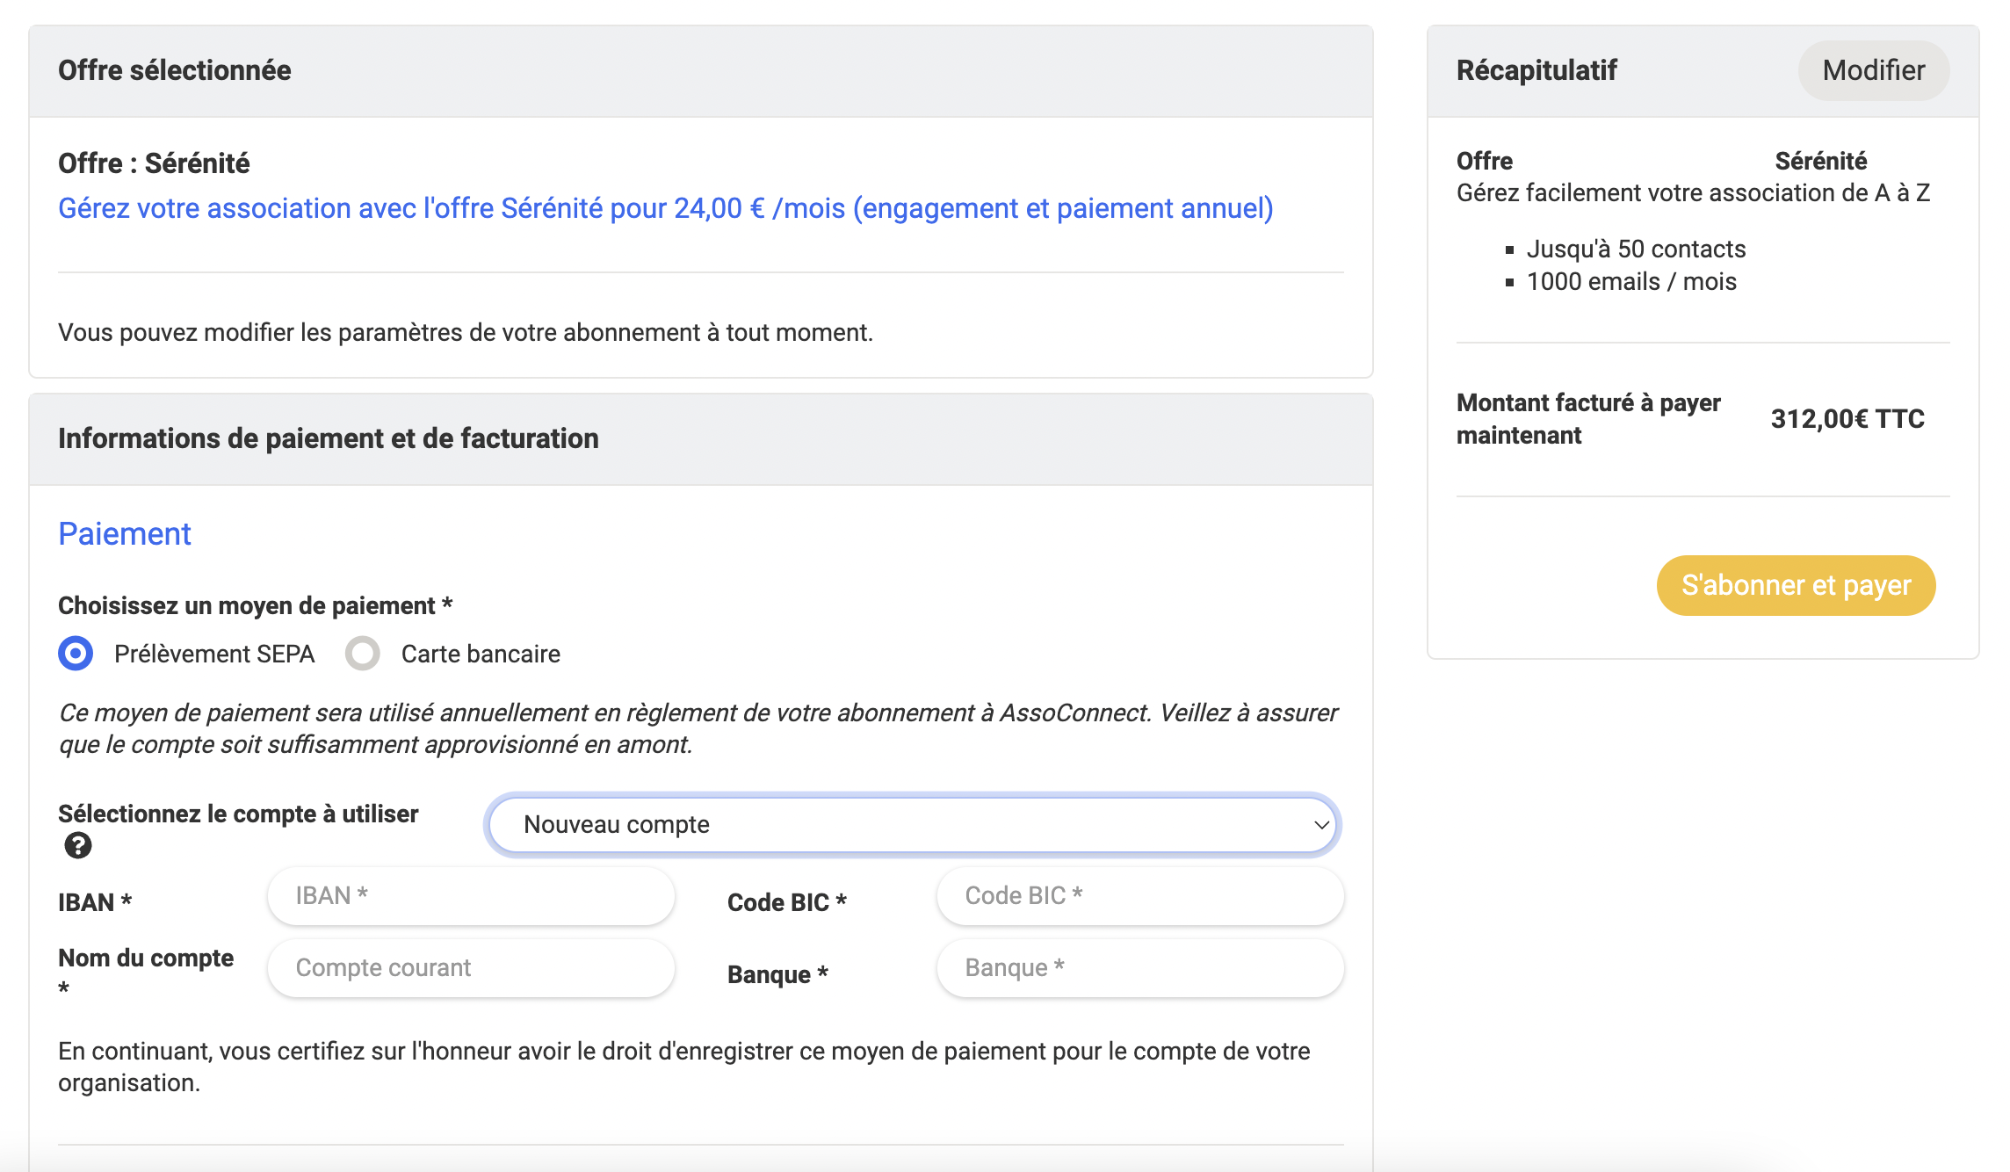The width and height of the screenshot is (2010, 1172).
Task: Click Informations de paiement et de facturation header
Action: tap(329, 438)
